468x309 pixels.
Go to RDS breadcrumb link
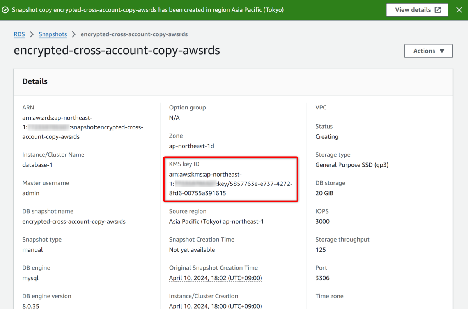[x=19, y=34]
